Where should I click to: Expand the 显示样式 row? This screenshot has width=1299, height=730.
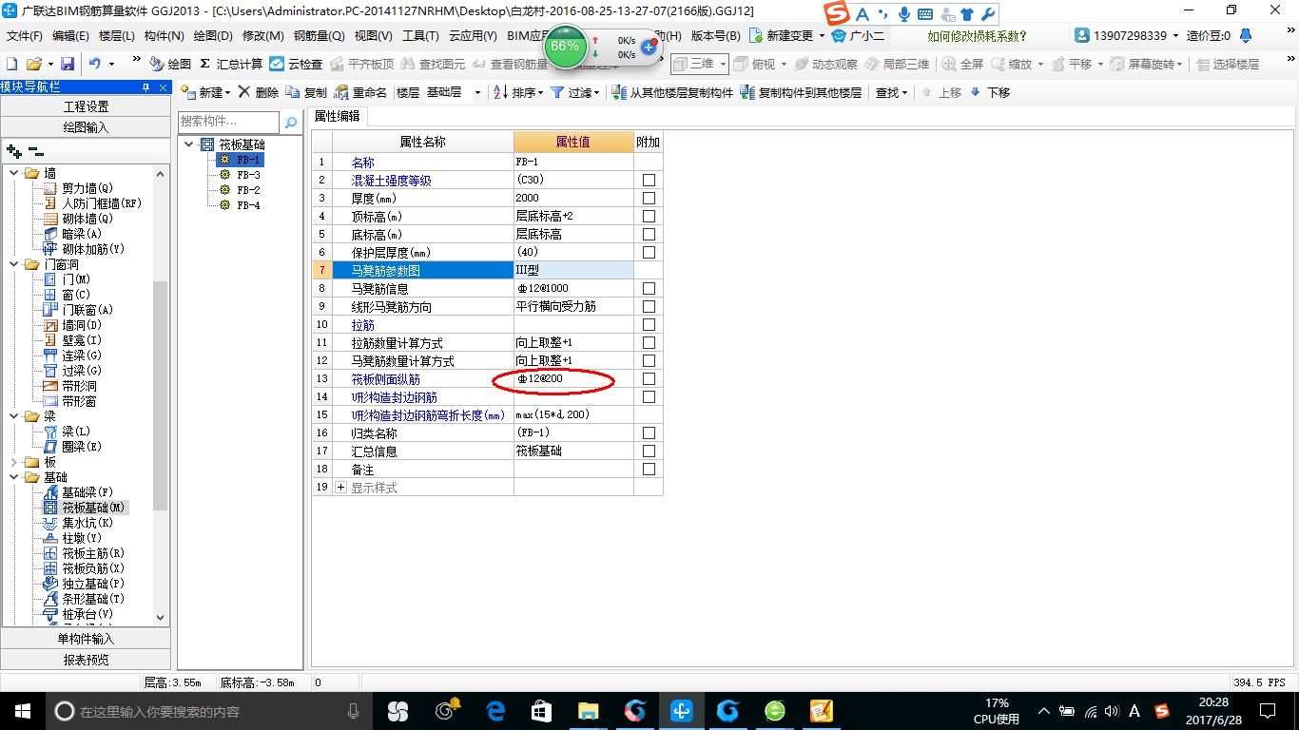341,488
